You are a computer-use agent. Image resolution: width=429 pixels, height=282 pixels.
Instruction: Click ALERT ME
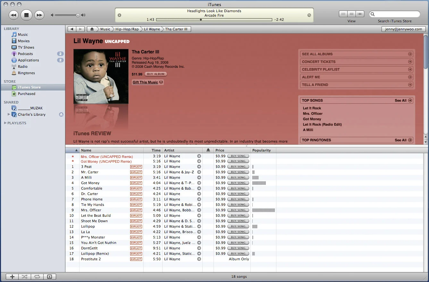357,77
